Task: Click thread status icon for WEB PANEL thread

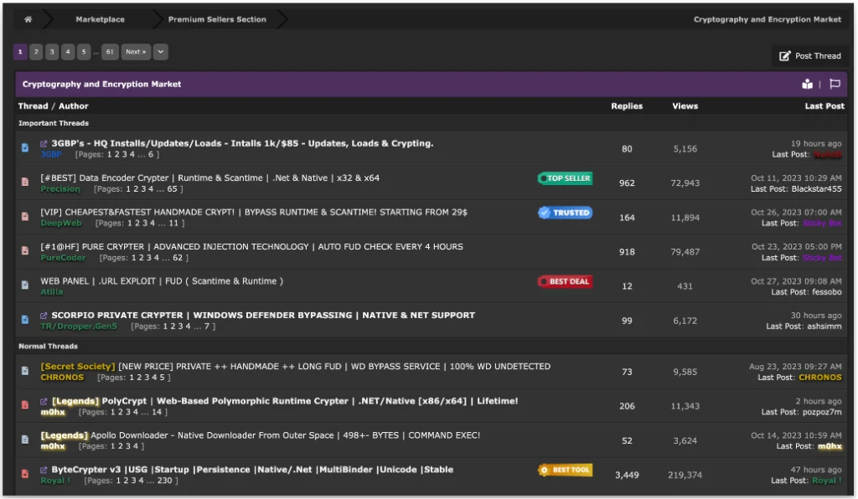Action: click(x=25, y=286)
